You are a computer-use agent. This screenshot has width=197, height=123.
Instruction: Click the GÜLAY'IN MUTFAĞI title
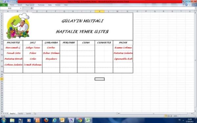(x=82, y=21)
